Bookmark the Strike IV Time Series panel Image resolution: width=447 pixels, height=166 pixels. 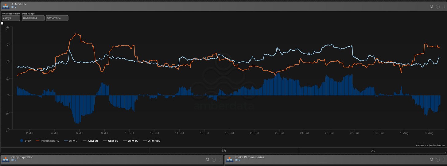[431, 160]
